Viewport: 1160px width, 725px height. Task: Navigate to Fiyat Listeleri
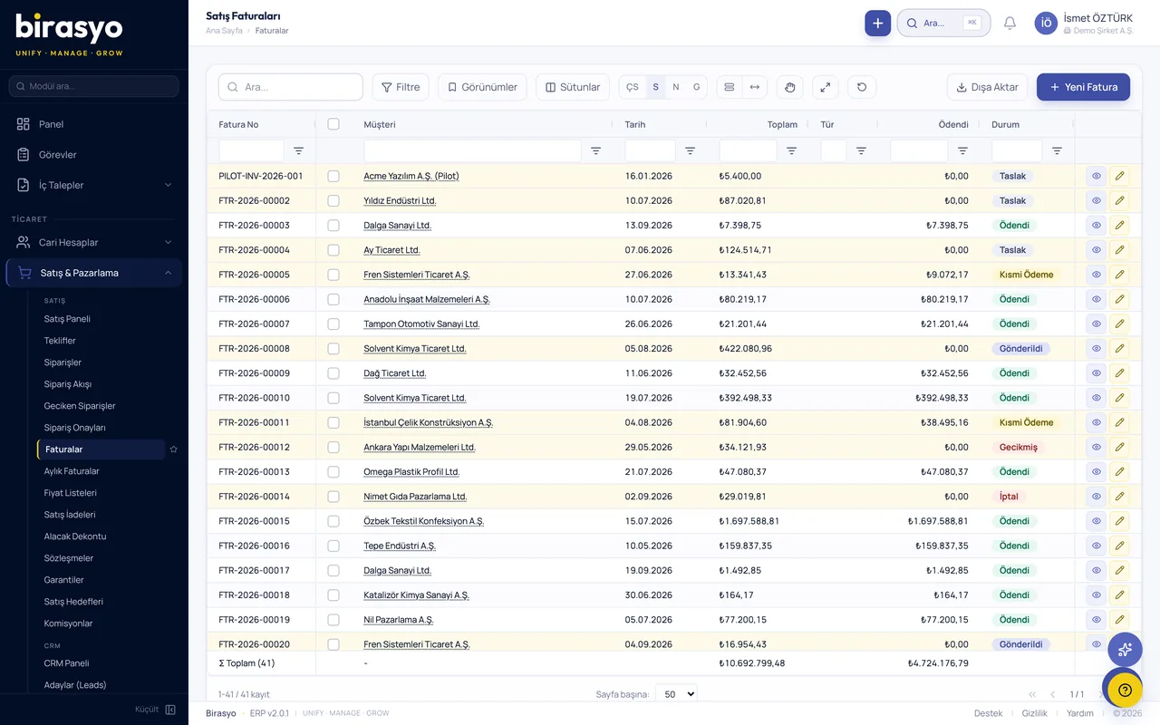click(x=70, y=493)
